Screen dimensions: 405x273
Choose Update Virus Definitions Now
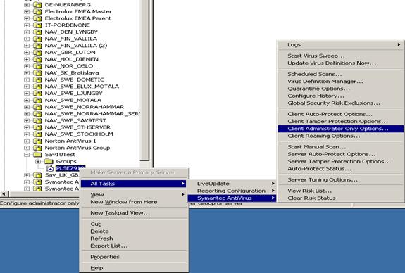point(341,63)
